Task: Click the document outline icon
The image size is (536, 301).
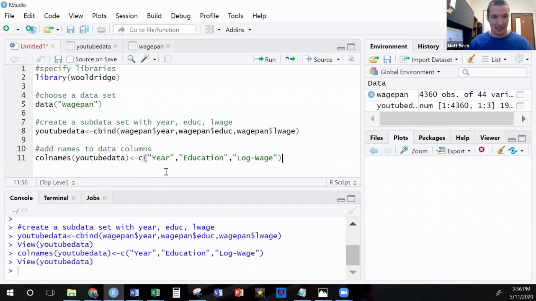Action: point(351,59)
